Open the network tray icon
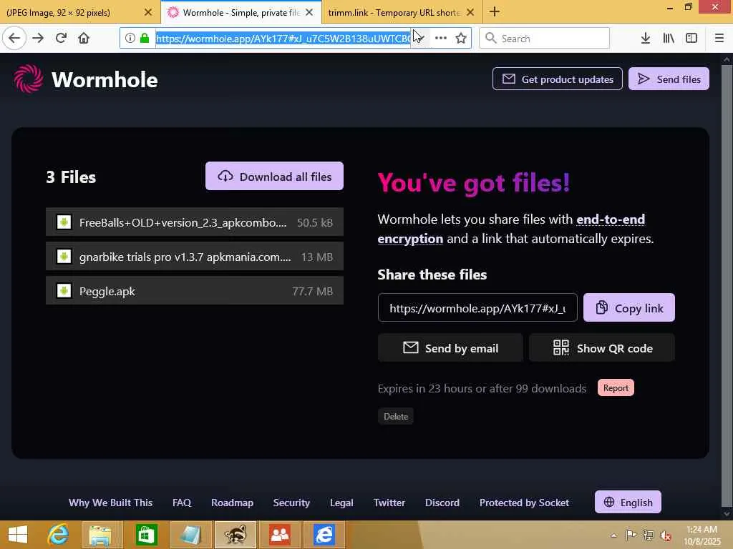Screen dimensions: 733x549 (649, 535)
